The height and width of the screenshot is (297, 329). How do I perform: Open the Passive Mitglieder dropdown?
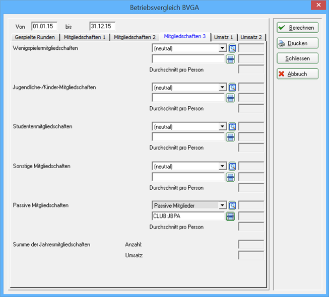click(222, 205)
